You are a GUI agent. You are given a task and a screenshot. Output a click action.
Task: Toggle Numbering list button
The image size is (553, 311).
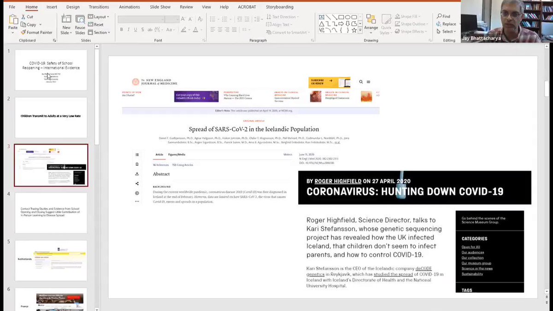click(x=224, y=19)
